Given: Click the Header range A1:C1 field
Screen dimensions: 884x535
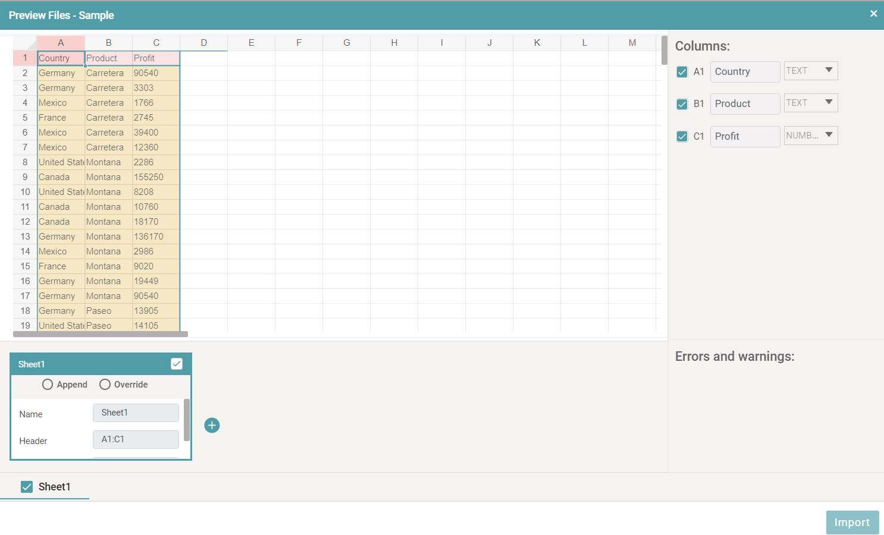Looking at the screenshot, I should coord(136,439).
